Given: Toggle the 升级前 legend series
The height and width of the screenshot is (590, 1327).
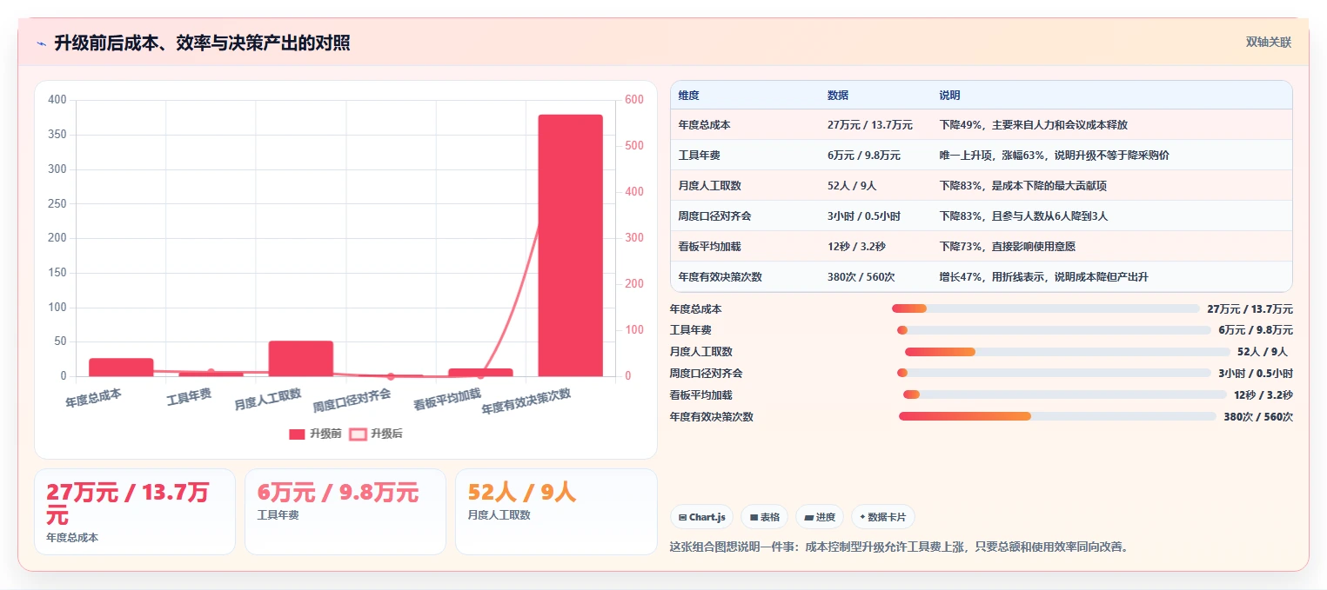Looking at the screenshot, I should 315,434.
